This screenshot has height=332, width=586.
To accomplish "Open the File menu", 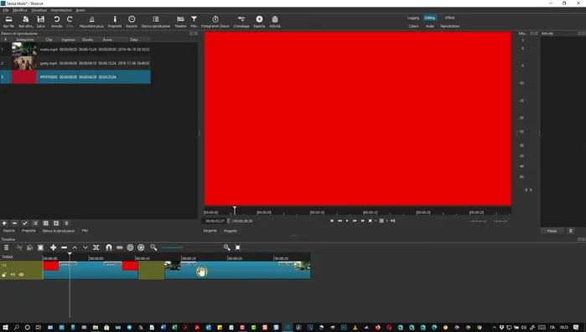I will pos(6,10).
